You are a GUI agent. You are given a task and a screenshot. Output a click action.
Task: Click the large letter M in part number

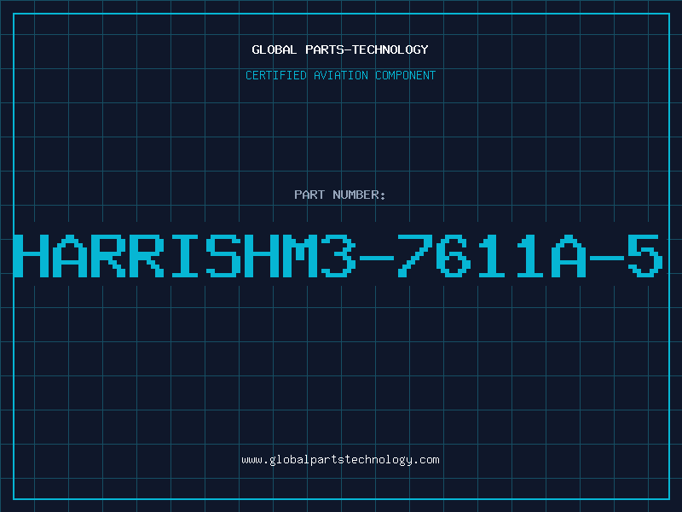coord(300,256)
